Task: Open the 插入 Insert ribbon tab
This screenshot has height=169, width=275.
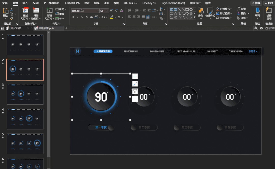Action: (25, 3)
